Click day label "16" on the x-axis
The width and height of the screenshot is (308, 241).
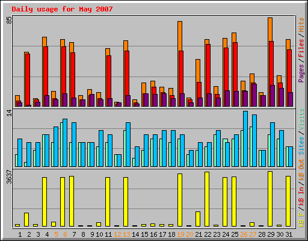[153, 234]
